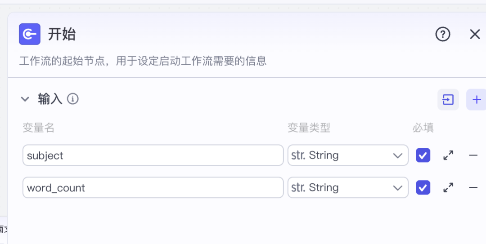Click the import icon button in 输入 header

point(448,99)
